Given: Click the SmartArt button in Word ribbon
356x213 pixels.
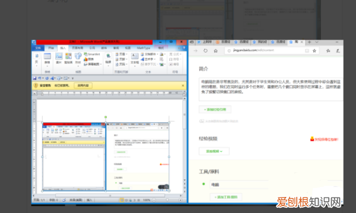Looking at the screenshot, I should 92,54.
